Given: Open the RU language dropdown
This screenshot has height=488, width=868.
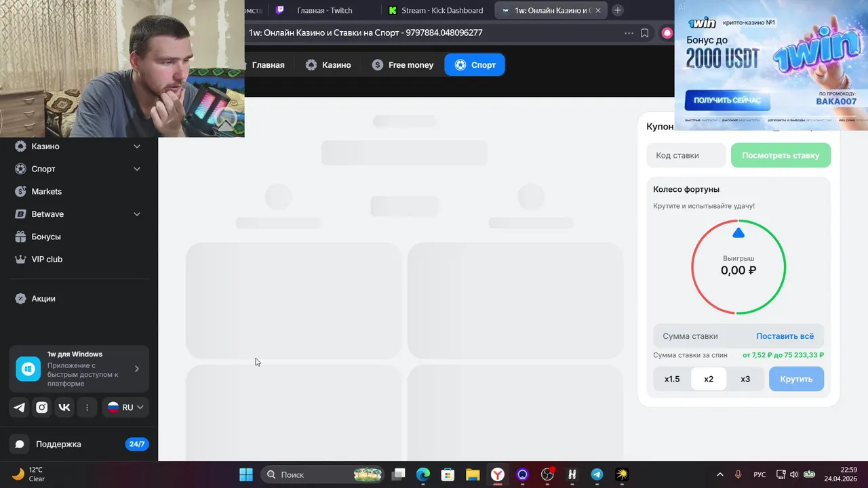Looking at the screenshot, I should click(125, 407).
